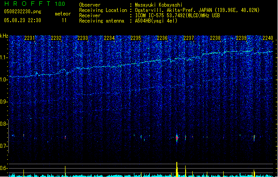Click the large red meteor echo before 2237
The height and width of the screenshot is (177, 278).
(x=177, y=138)
